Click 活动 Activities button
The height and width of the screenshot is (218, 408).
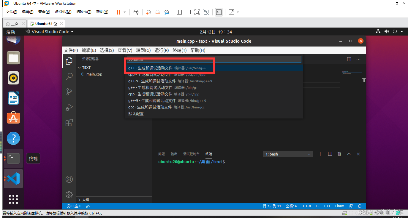tap(11, 32)
